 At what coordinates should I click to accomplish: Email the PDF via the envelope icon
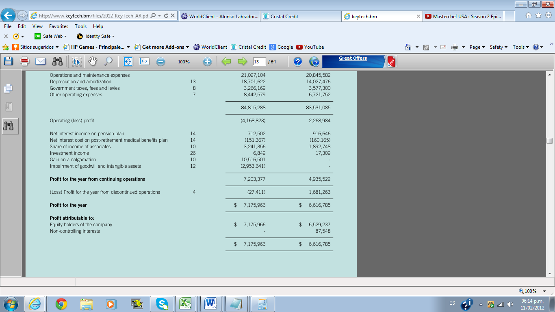click(x=40, y=61)
